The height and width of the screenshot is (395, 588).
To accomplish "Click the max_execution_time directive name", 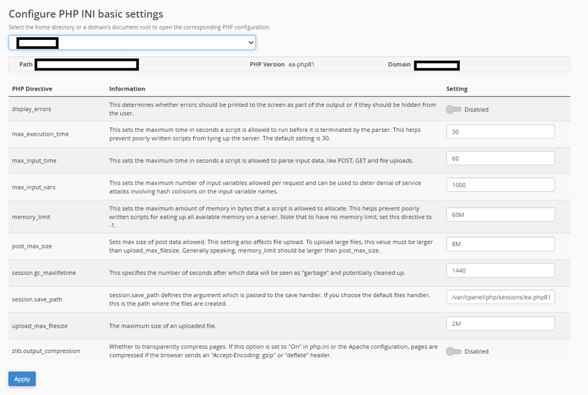I will coord(40,134).
